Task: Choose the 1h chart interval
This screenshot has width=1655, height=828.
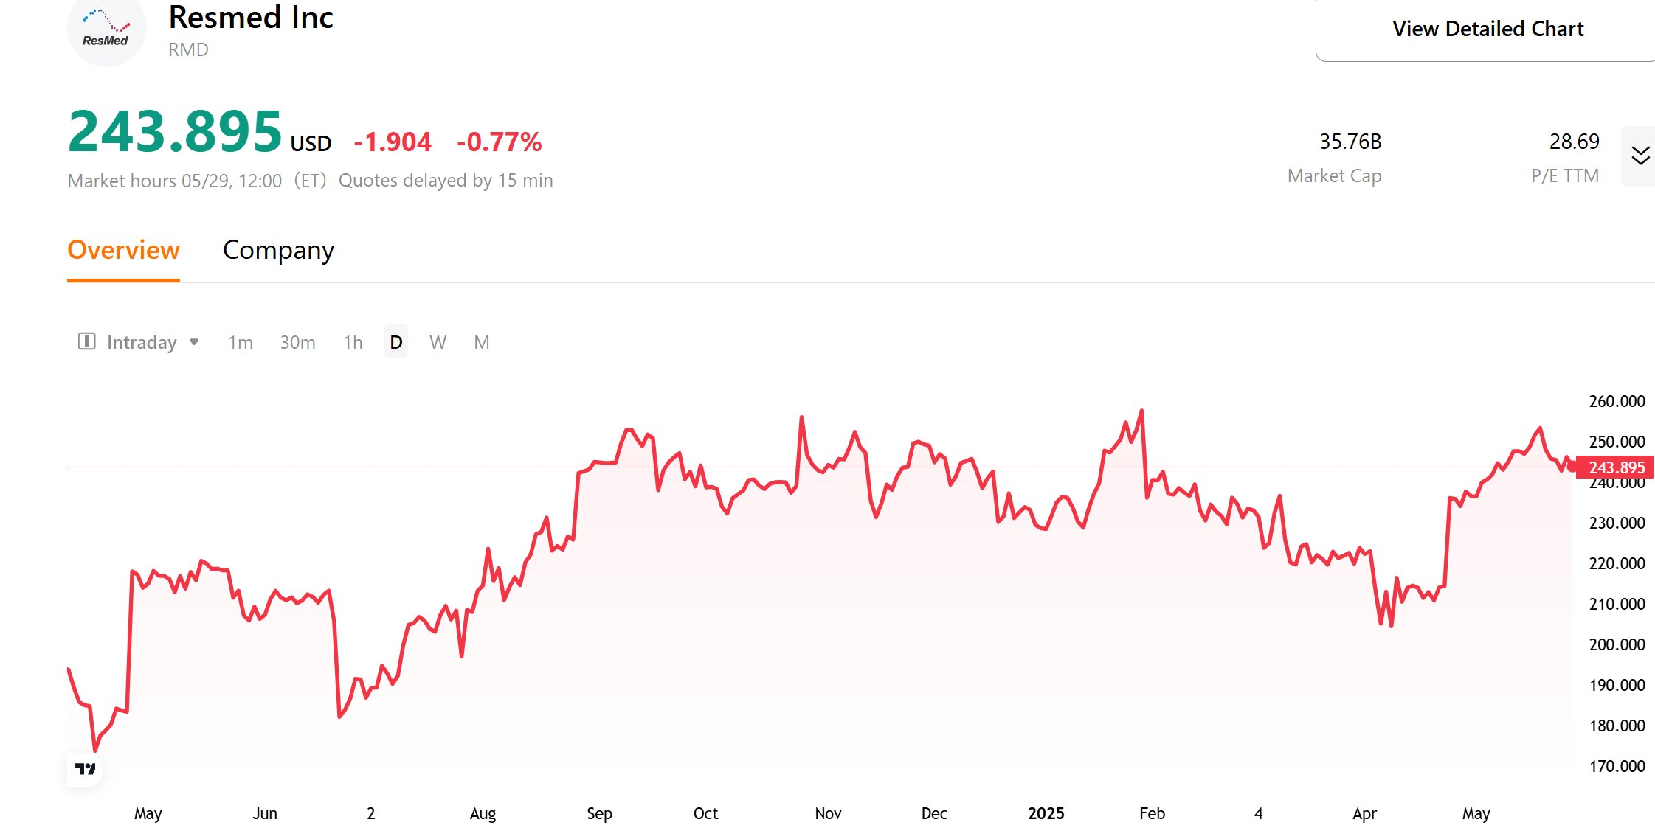Action: tap(353, 342)
